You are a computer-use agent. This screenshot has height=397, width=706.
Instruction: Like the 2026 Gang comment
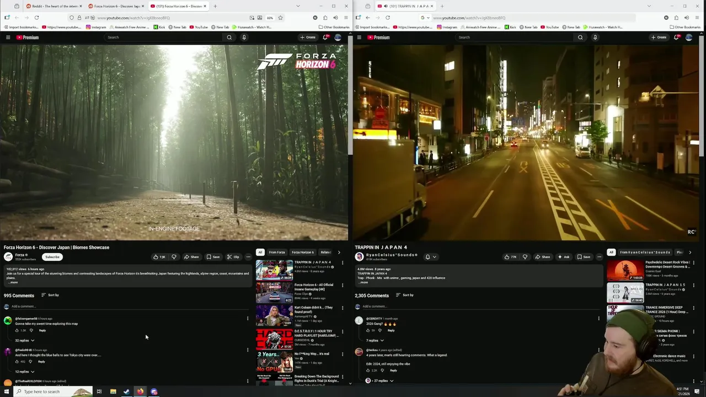point(368,330)
